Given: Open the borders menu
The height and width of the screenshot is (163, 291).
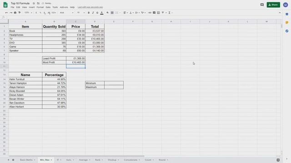Looking at the screenshot, I should tap(112, 13).
